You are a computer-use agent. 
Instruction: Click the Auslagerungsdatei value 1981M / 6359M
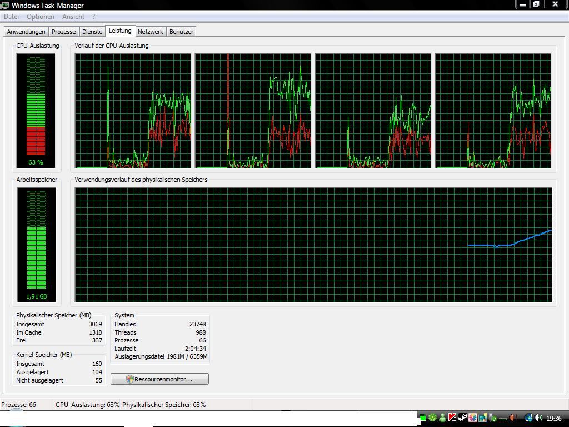tap(187, 356)
